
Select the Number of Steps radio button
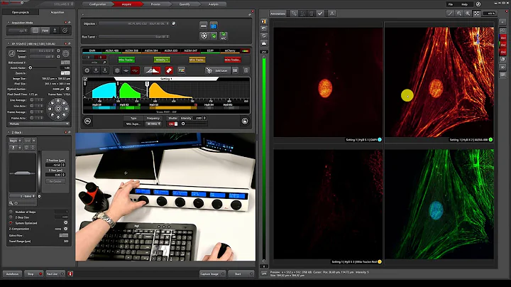coord(11,212)
